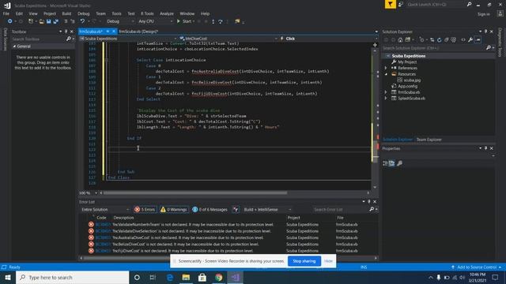Expand the SplashScuba.vb node

tap(386, 98)
